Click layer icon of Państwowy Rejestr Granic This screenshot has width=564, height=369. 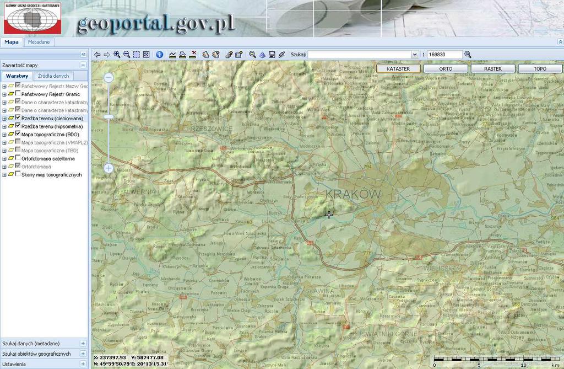pos(11,94)
